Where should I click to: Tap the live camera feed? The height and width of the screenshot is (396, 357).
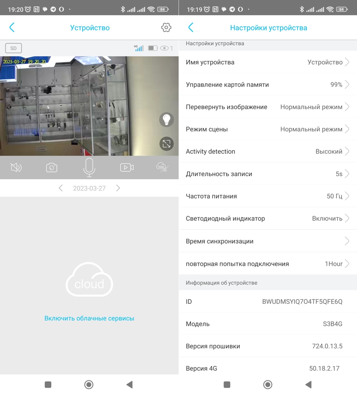tap(89, 106)
